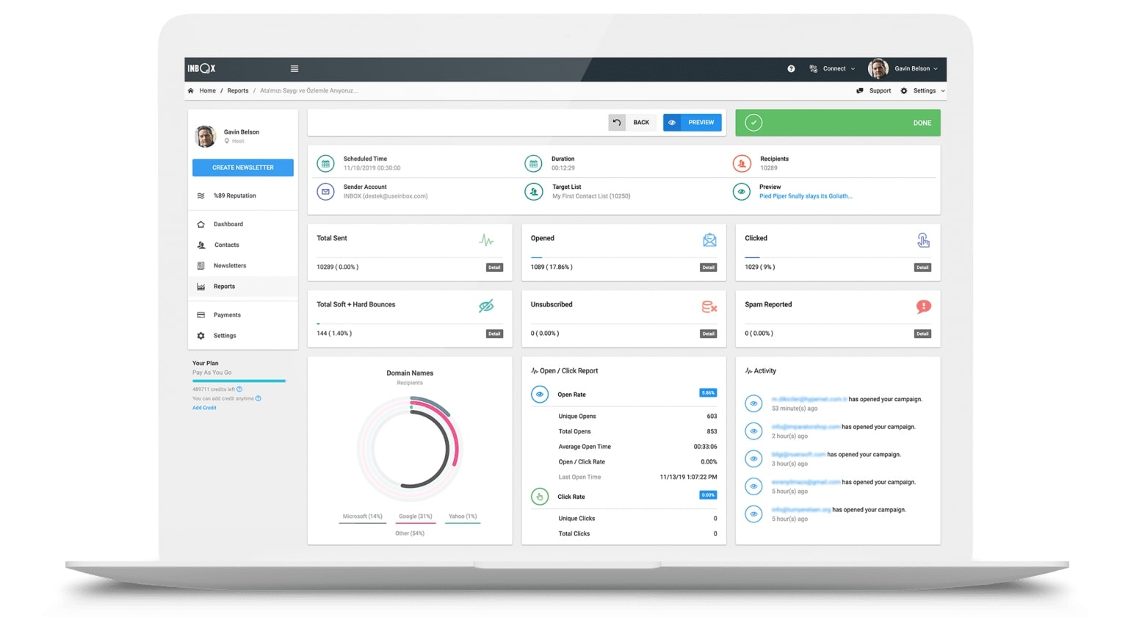Open Detail for Clicked
Viewport: 1128px width, 626px height.
pyautogui.click(x=922, y=267)
